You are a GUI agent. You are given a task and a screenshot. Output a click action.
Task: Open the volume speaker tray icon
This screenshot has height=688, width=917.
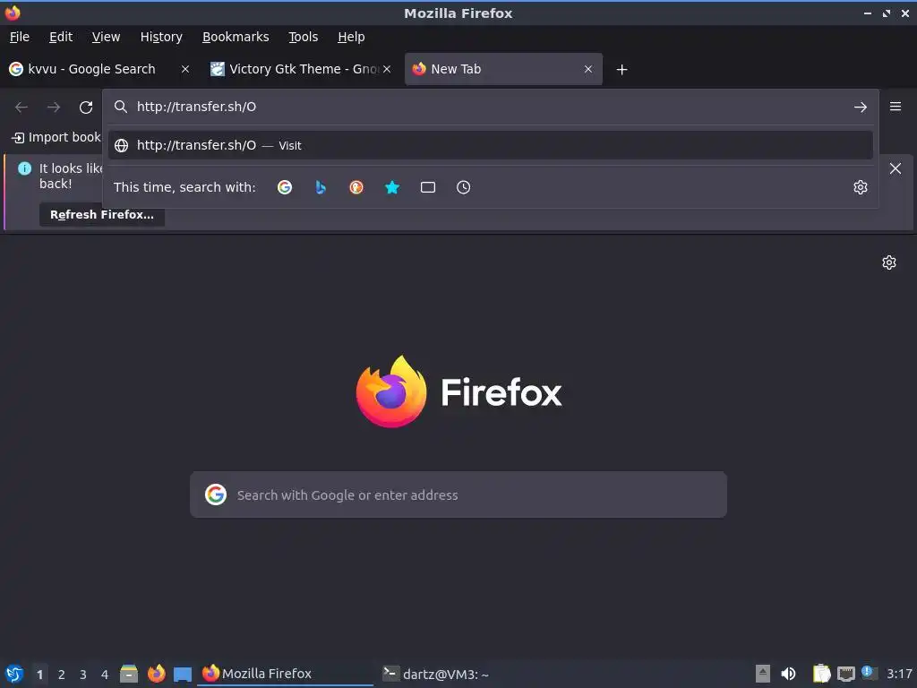click(x=788, y=674)
